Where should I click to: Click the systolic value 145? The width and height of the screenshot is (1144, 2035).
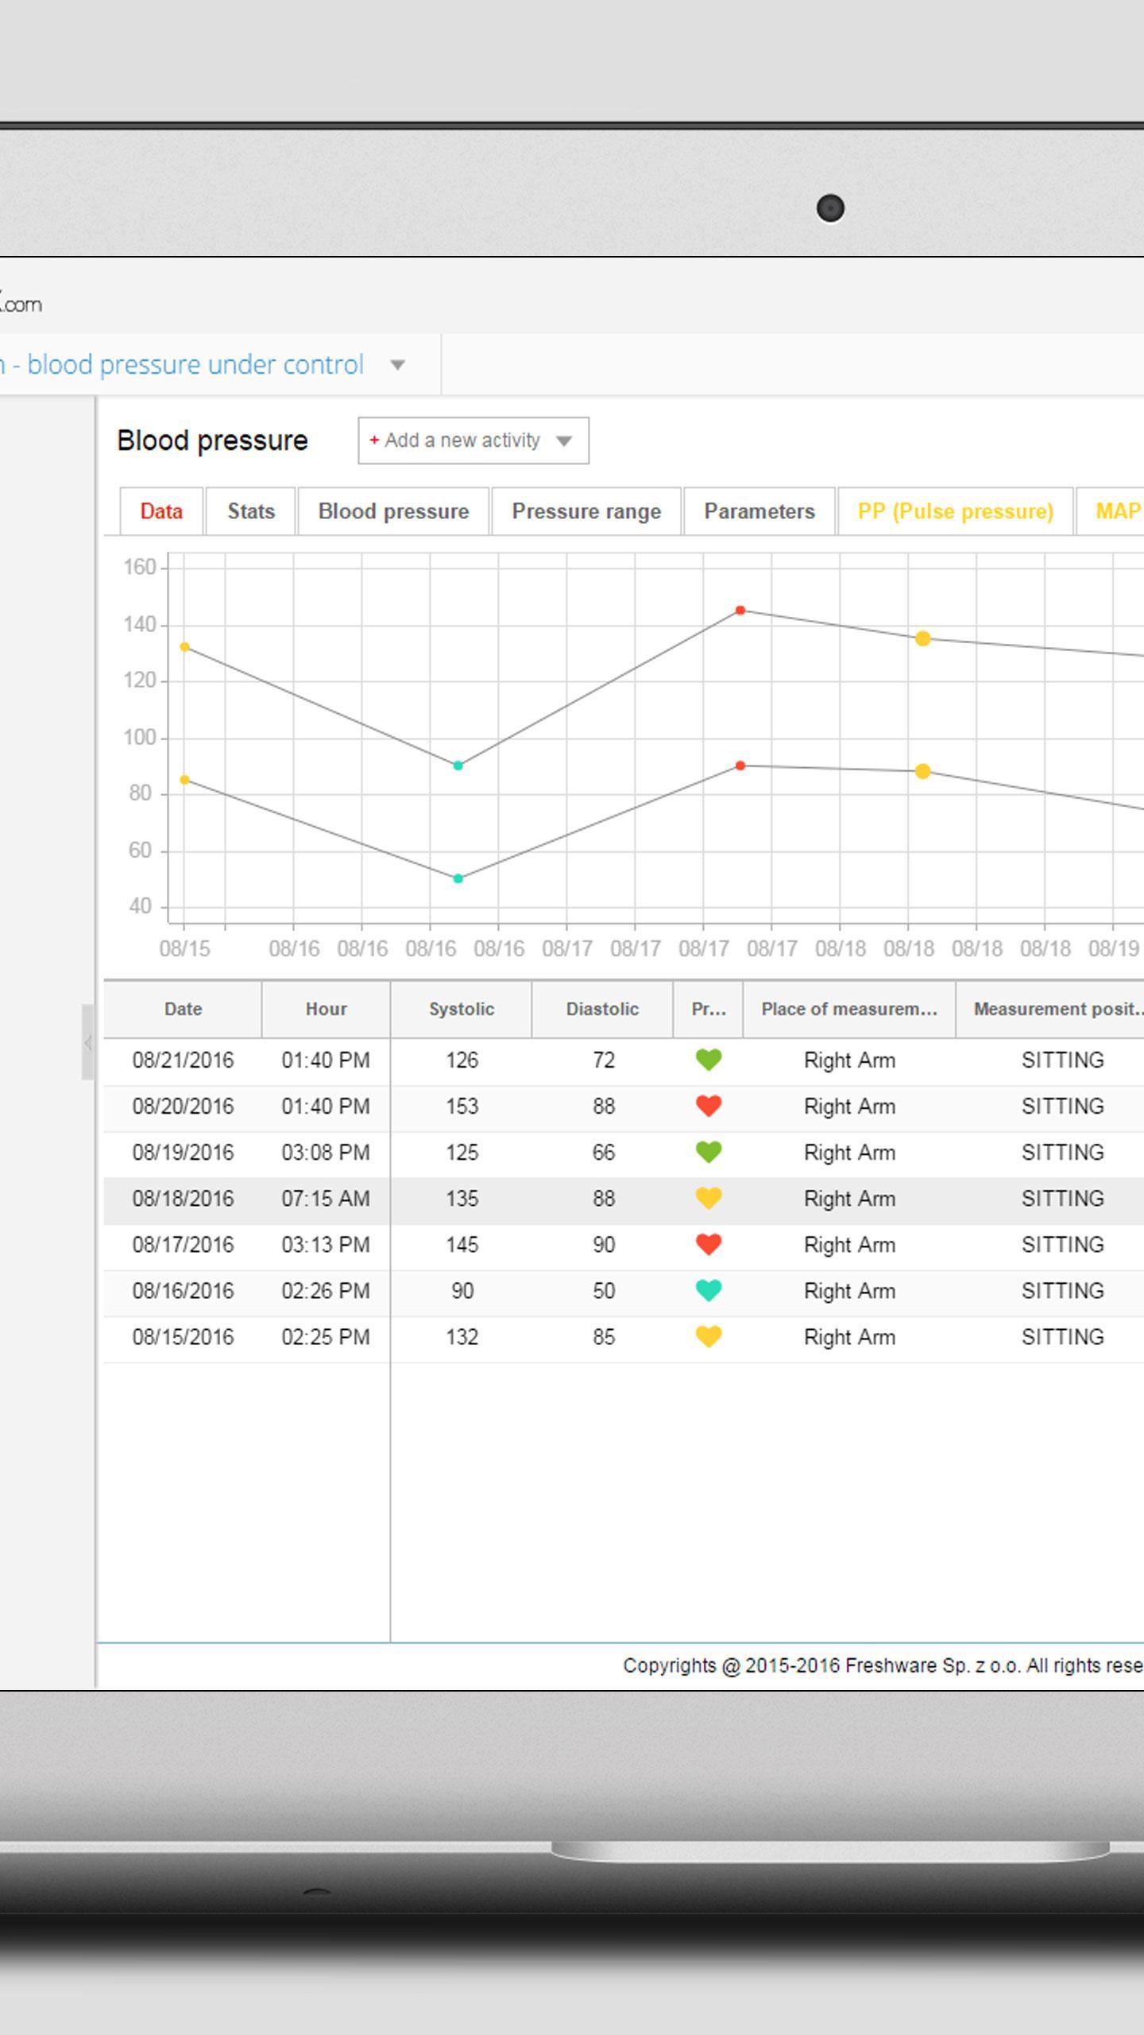pos(462,1245)
